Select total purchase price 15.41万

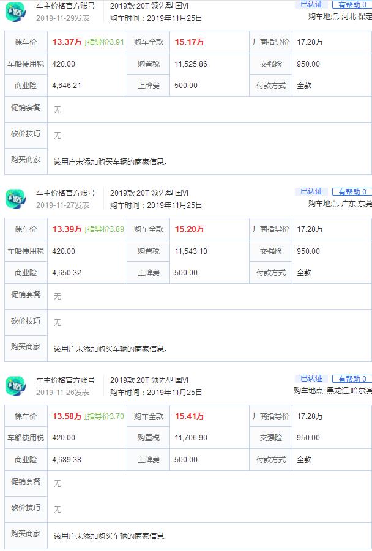[x=190, y=416]
